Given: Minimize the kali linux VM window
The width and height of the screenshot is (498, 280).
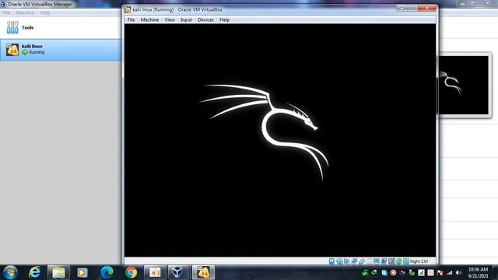Looking at the screenshot, I should tap(402, 9).
